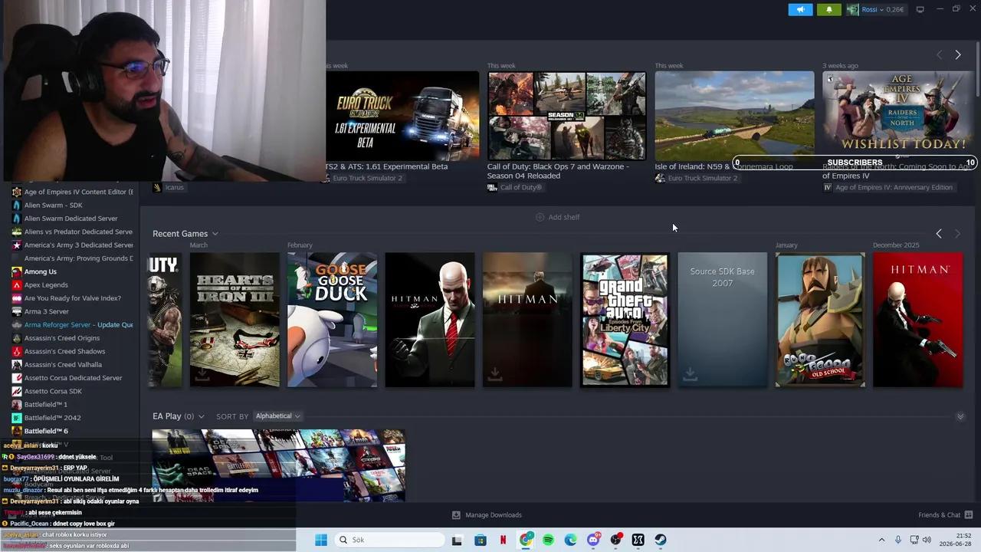Select Assetto Corsa Dedicated Server
Screen dimensions: 981x552
click(x=71, y=378)
